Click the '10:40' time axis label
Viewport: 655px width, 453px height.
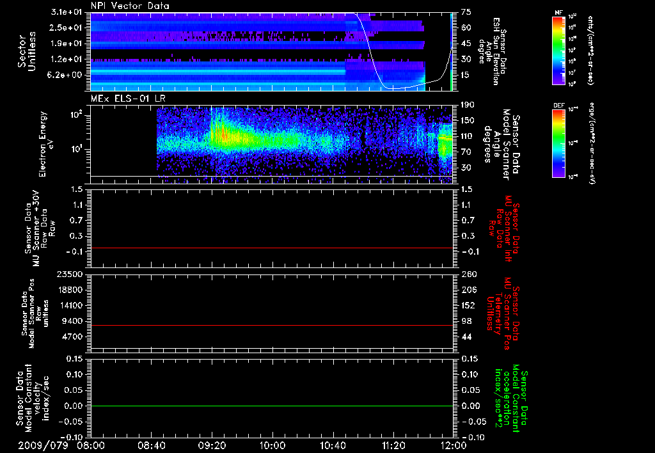point(333,445)
